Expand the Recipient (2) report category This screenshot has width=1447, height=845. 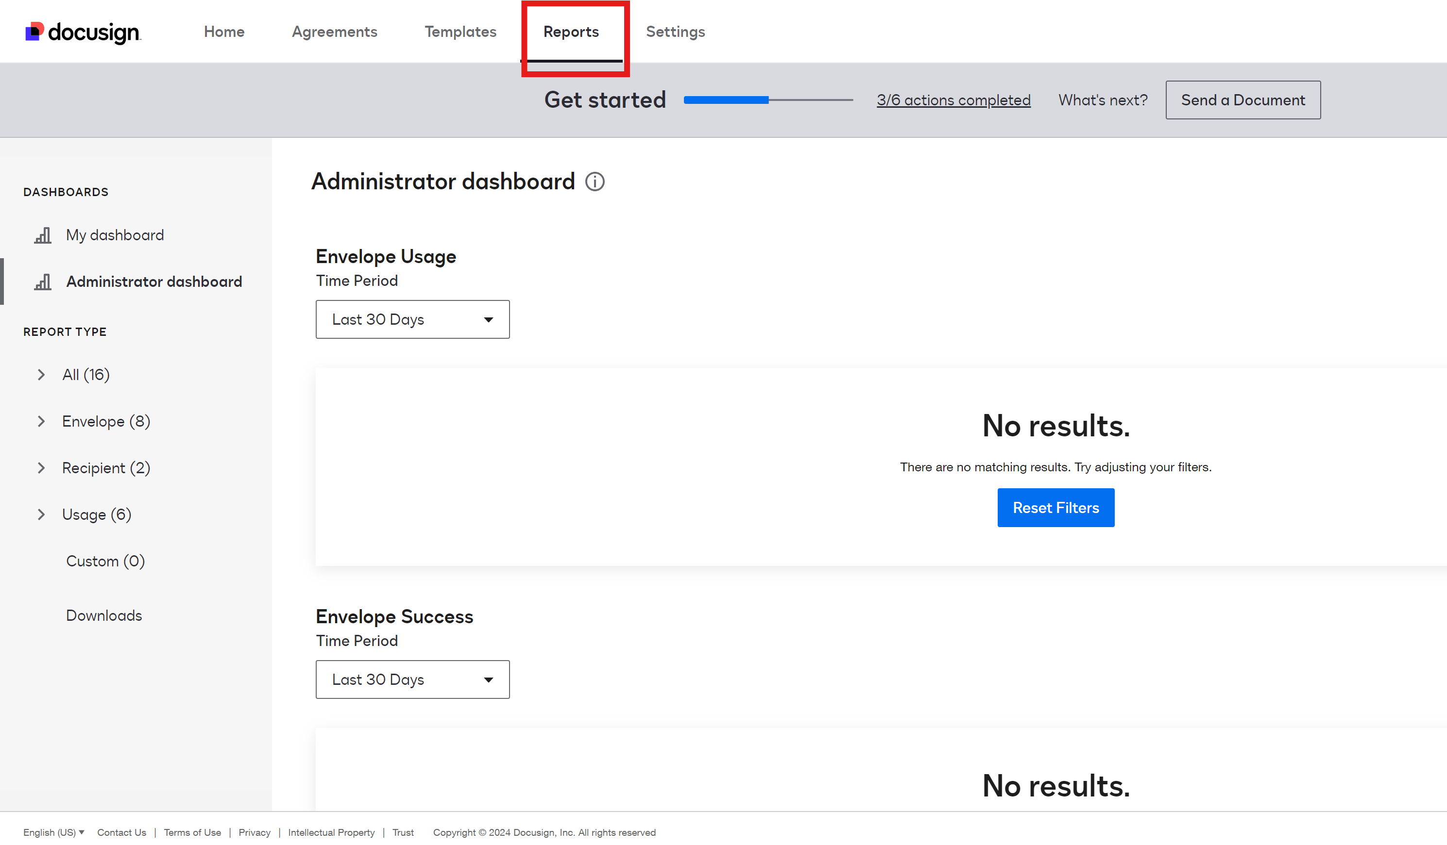tap(41, 467)
